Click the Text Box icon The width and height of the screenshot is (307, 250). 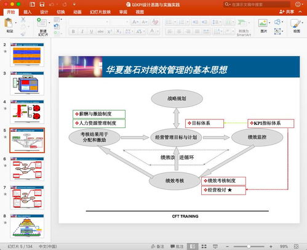point(277,31)
